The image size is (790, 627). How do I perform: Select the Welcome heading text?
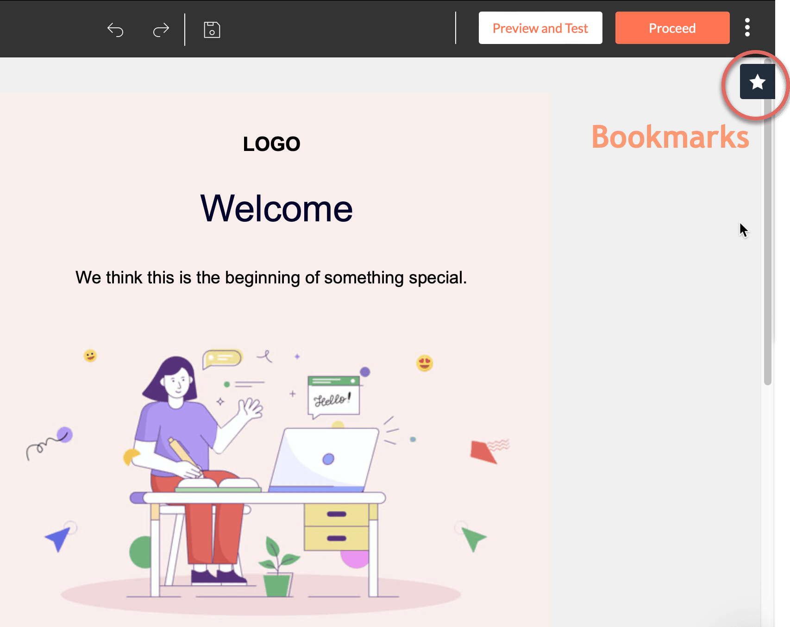pos(276,209)
